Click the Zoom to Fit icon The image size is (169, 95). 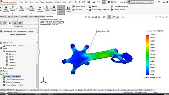(x=86, y=17)
